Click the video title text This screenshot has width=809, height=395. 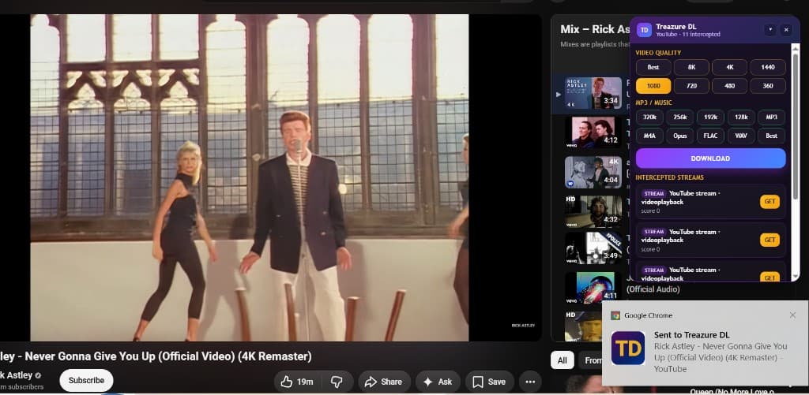[156, 356]
